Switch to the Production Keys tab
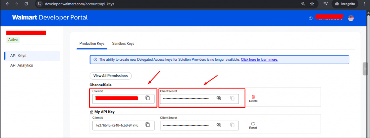 point(92,44)
